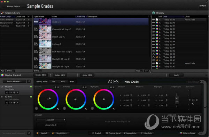Select the Technical grade group
Viewport: 209px width, 137px height.
coord(16,26)
